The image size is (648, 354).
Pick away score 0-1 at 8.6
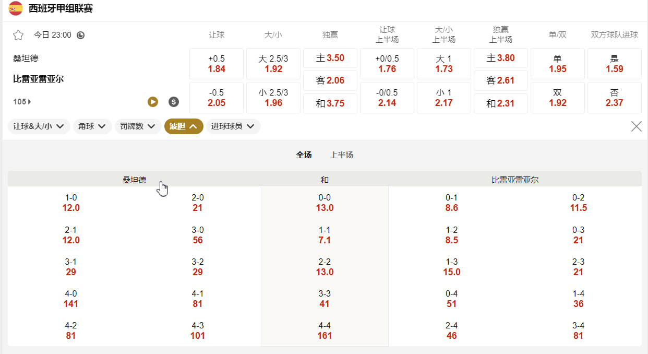[452, 203]
